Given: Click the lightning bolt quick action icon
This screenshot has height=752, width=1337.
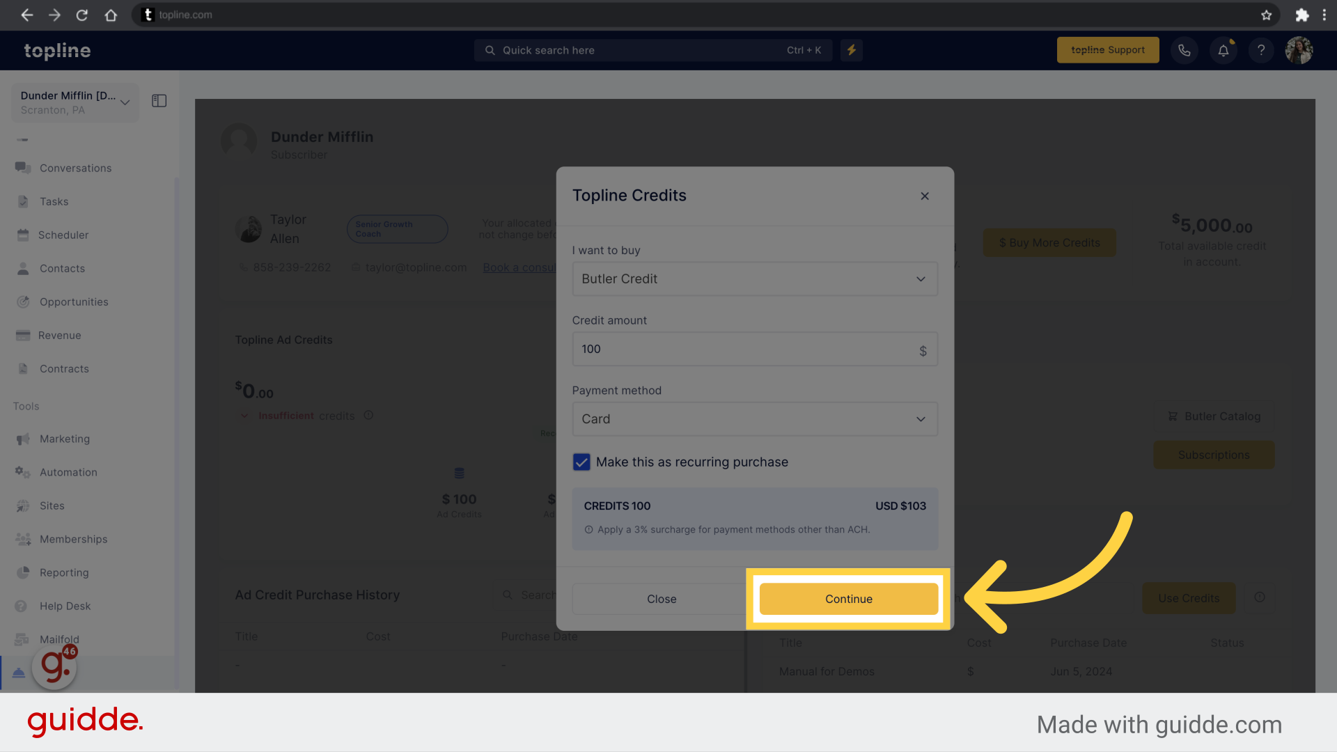Looking at the screenshot, I should pyautogui.click(x=851, y=49).
